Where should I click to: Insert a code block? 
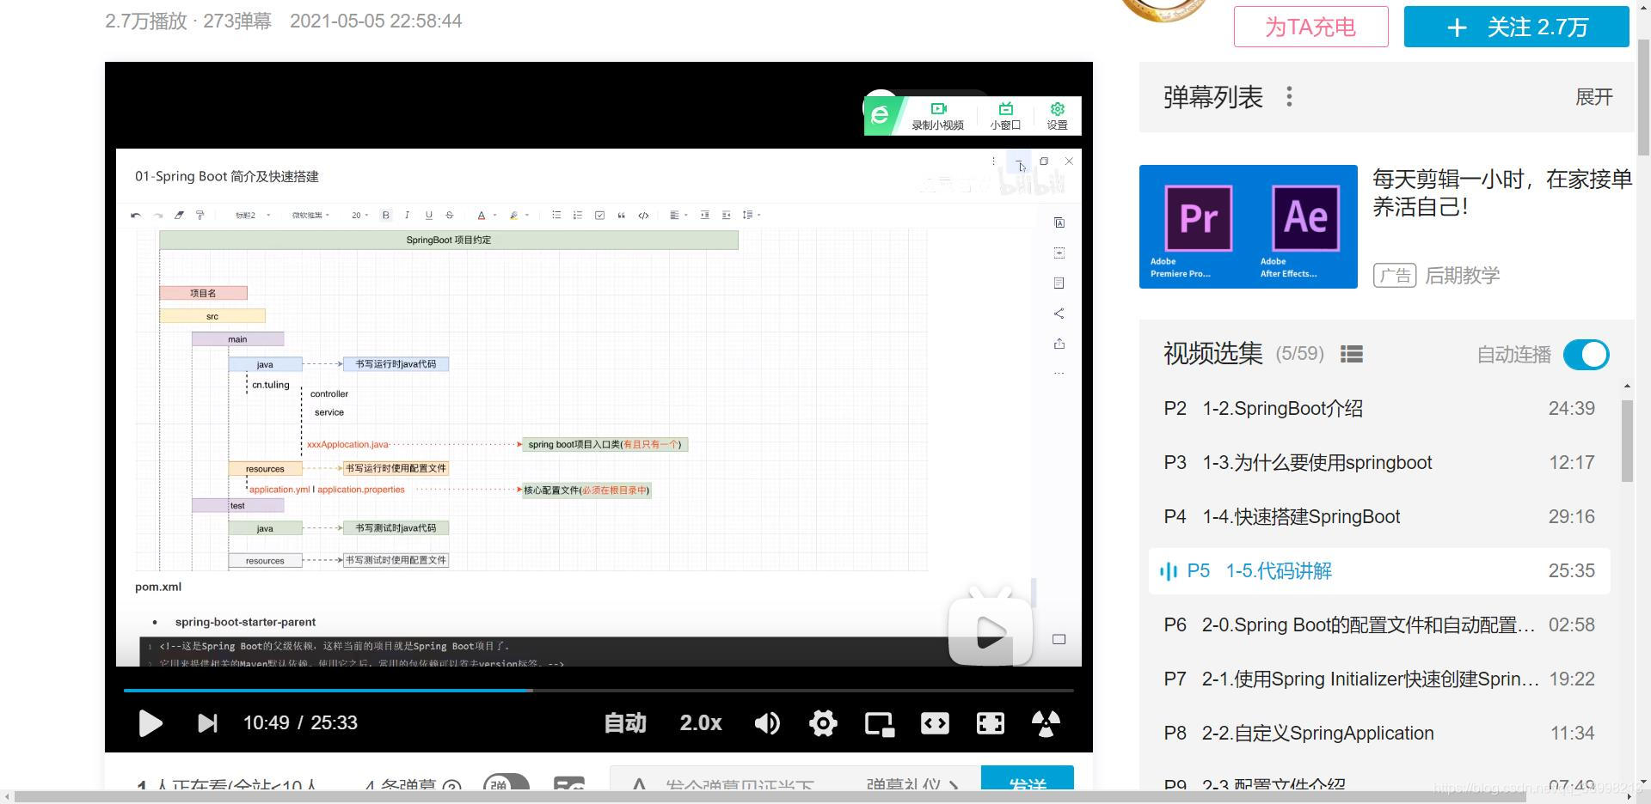[x=643, y=216]
